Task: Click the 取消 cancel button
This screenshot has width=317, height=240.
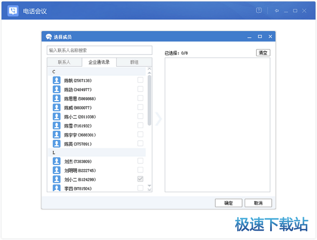Action: (258, 203)
